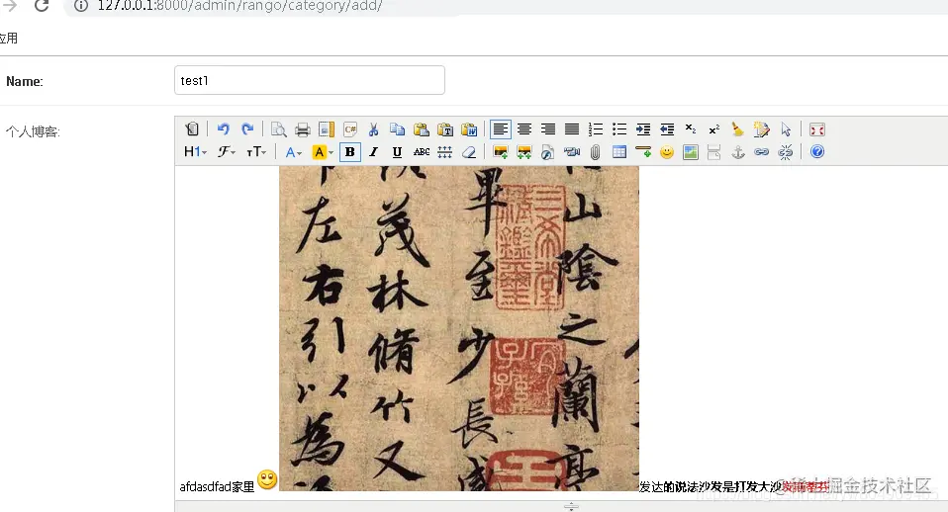Insert horizontal rule icon

pyautogui.click(x=643, y=152)
